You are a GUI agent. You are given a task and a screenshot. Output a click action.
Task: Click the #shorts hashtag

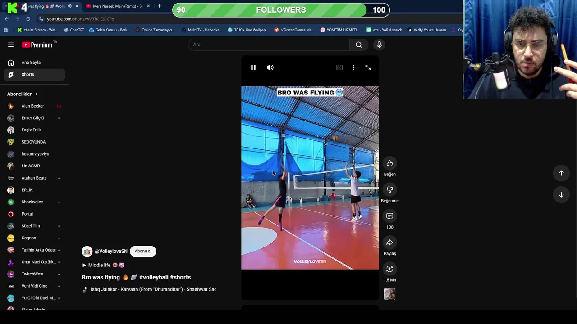coord(180,277)
